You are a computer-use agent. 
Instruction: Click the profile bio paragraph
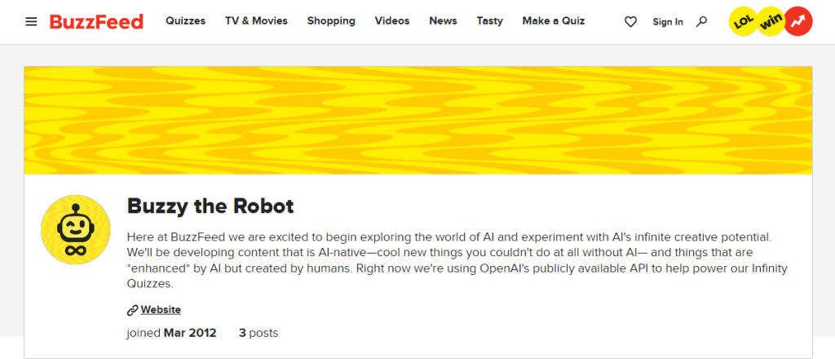click(457, 260)
